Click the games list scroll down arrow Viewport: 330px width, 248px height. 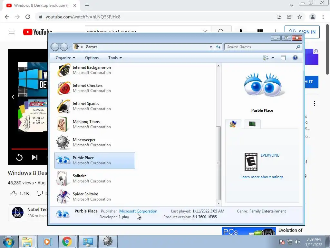click(218, 203)
